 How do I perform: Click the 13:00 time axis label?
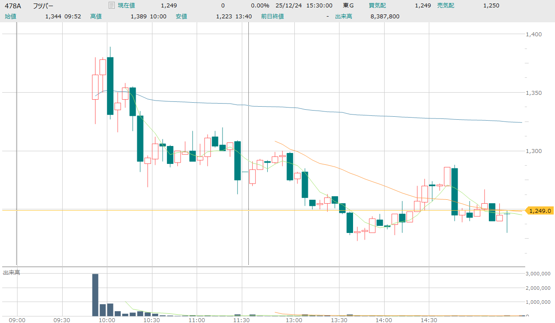tap(294, 320)
